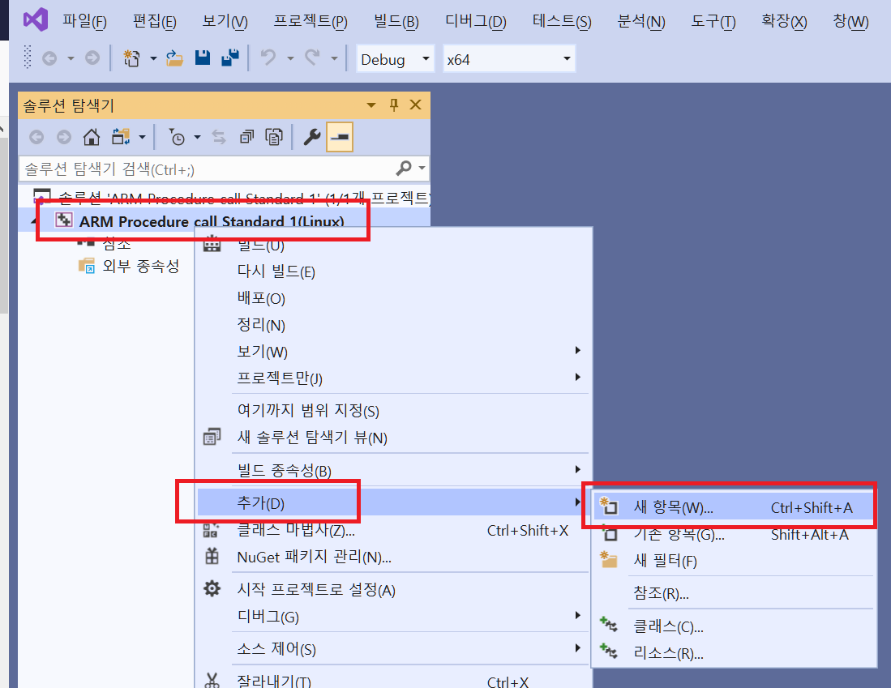Choose 여기까지 범위 지정(S)
Image resolution: width=891 pixels, height=688 pixels.
click(308, 410)
